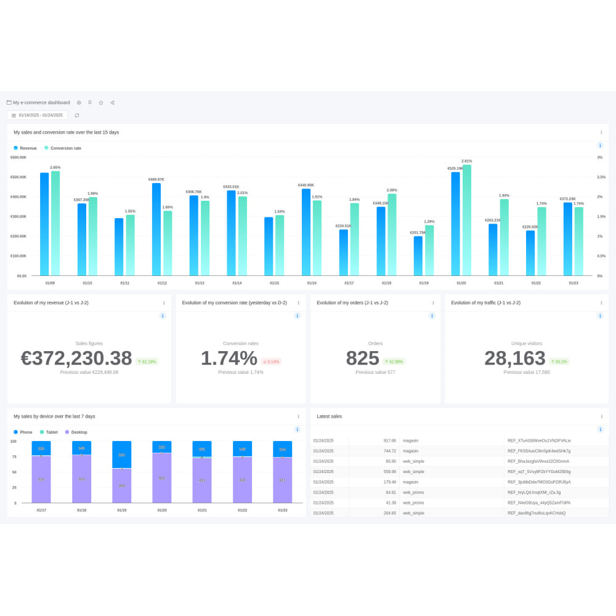This screenshot has width=616, height=616.
Task: Open the dashboard settings gear icon
Action: [x=78, y=102]
